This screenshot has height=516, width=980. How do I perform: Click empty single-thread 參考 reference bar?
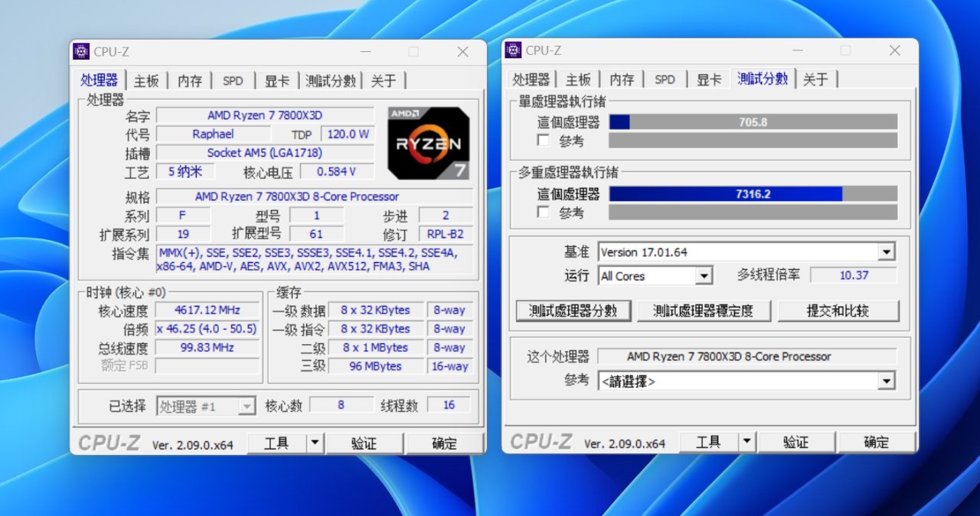(x=753, y=141)
